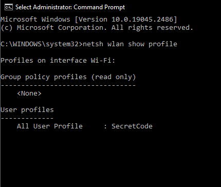Click the "Select Administrator: Command Prompt" title text

tap(70, 7)
